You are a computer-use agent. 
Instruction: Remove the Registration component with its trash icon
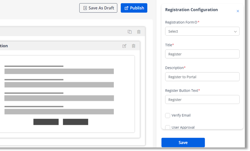(x=134, y=46)
